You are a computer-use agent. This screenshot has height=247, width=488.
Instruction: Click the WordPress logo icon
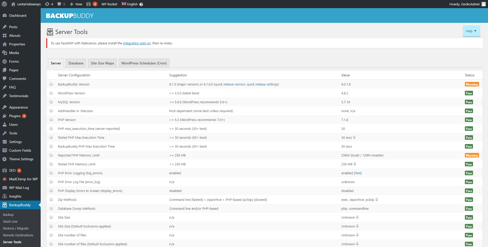pyautogui.click(x=4, y=4)
